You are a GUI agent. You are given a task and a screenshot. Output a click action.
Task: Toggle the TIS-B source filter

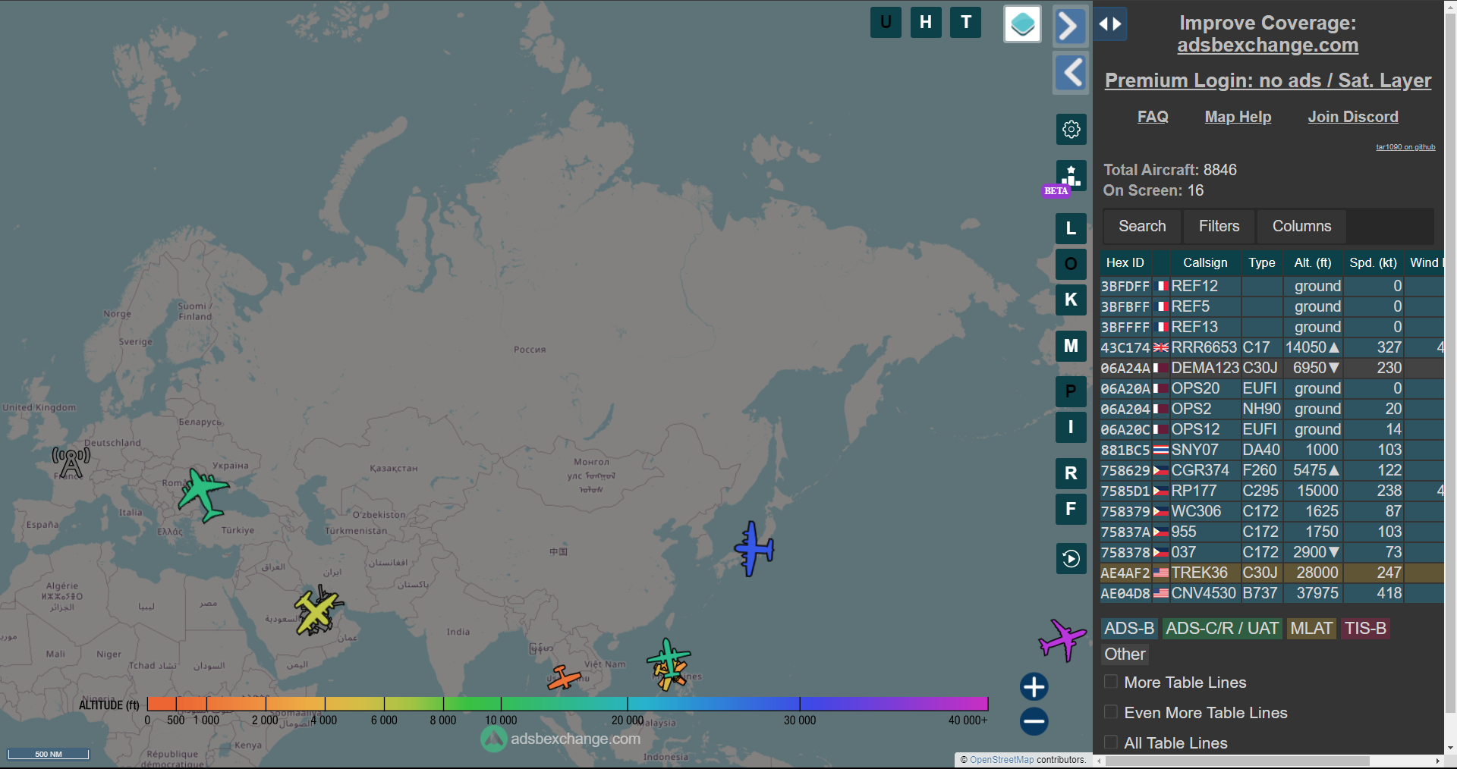click(x=1365, y=629)
